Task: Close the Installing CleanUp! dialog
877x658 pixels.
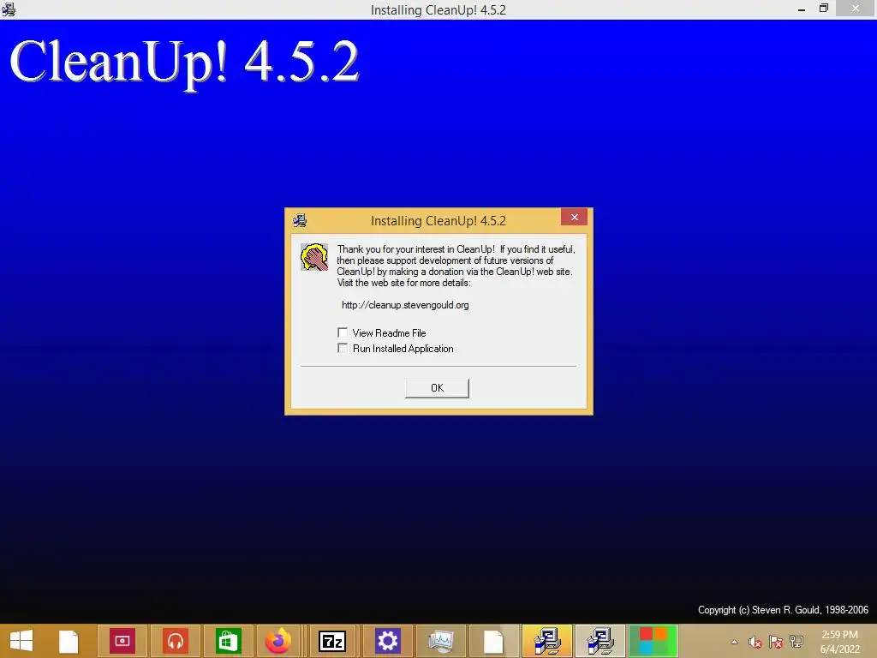Action: point(574,217)
